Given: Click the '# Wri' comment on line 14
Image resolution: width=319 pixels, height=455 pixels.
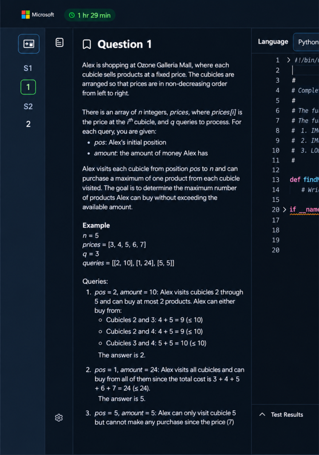Looking at the screenshot, I should click(x=310, y=190).
